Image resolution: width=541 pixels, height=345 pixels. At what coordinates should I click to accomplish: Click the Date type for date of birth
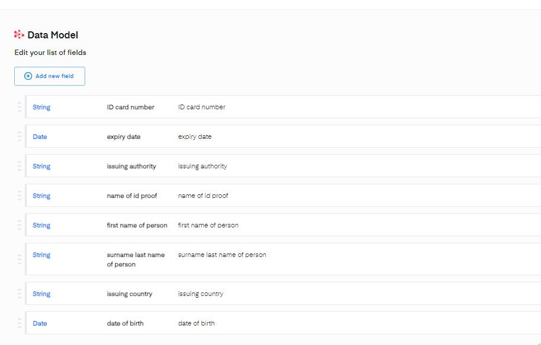click(x=40, y=323)
